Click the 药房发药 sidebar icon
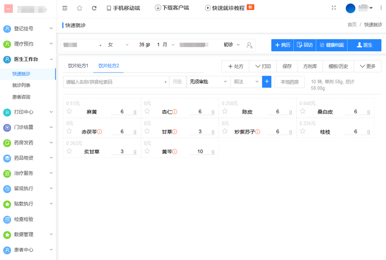This screenshot has width=386, height=260. [x=7, y=143]
